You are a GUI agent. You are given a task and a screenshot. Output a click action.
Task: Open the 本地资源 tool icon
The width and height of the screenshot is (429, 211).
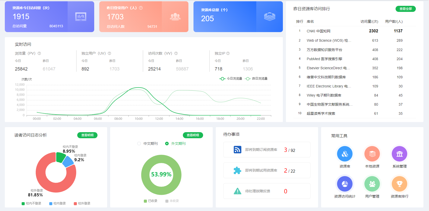click(x=372, y=154)
